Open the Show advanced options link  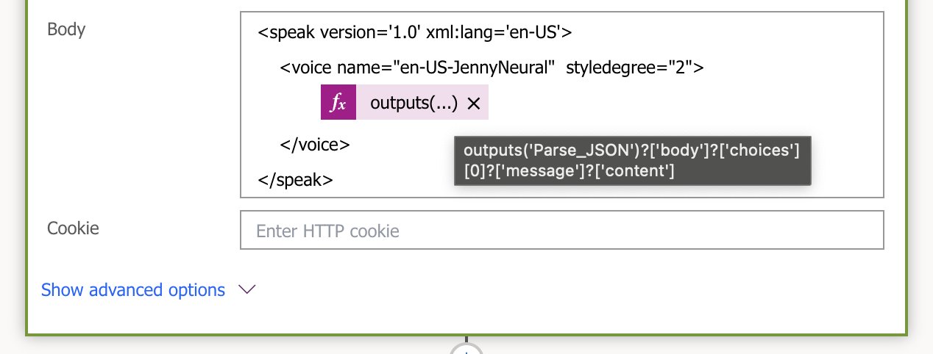coord(133,290)
